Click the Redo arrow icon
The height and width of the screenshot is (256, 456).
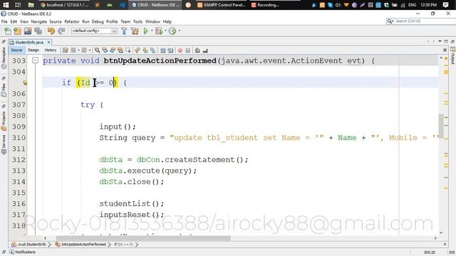[x=61, y=31]
